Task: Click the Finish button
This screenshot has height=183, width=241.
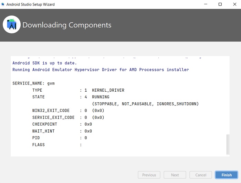Action: click(x=227, y=175)
